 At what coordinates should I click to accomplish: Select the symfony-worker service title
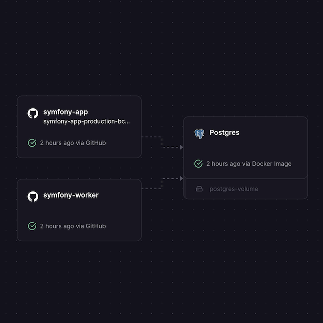tap(71, 195)
